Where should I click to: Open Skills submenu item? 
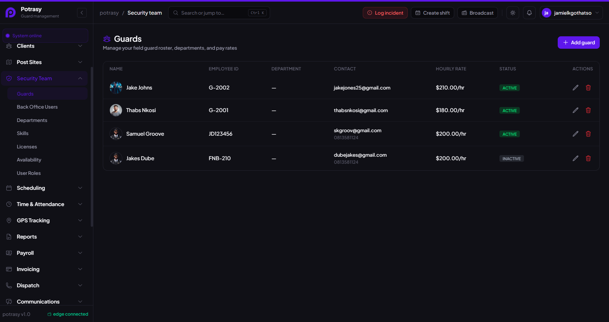(x=47, y=133)
